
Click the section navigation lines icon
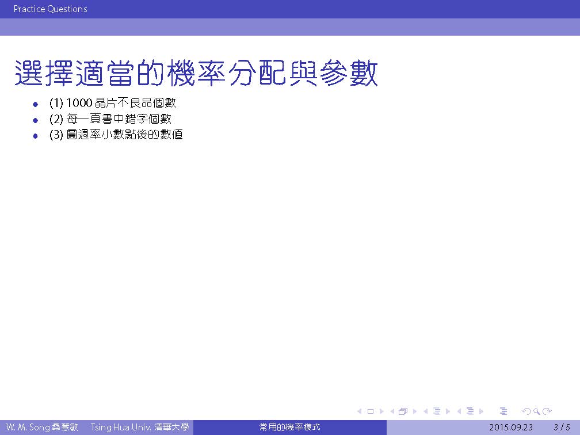tap(470, 411)
